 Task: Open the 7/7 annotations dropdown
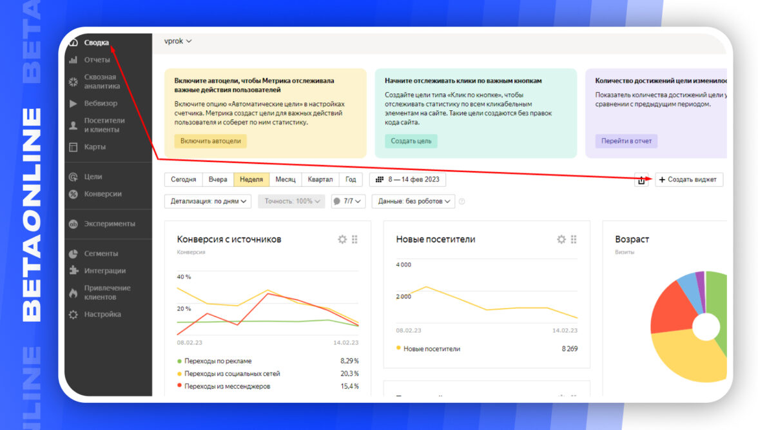coord(347,201)
